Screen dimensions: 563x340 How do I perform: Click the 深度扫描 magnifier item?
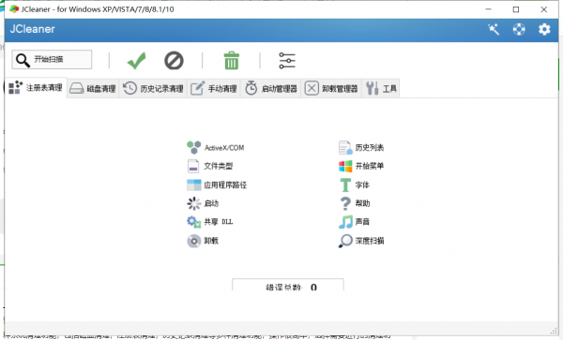pyautogui.click(x=361, y=241)
